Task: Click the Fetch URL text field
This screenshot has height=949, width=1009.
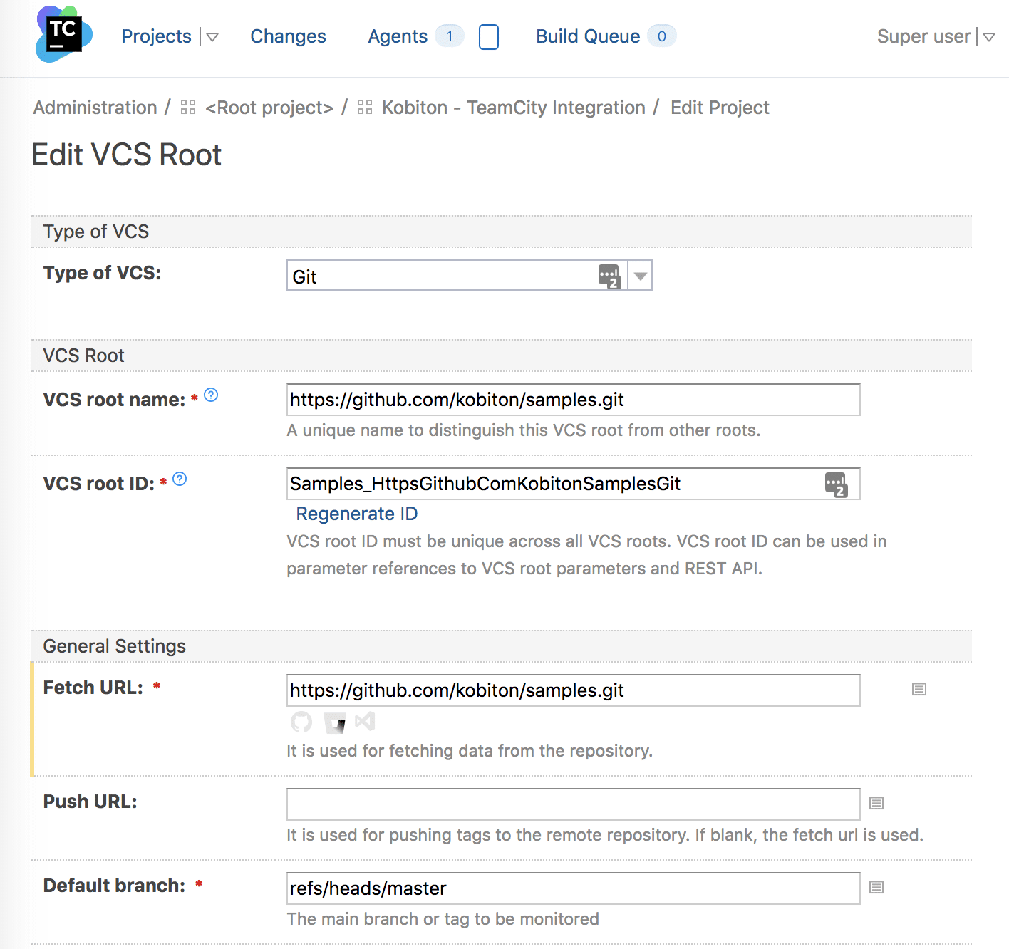Action: click(x=574, y=690)
